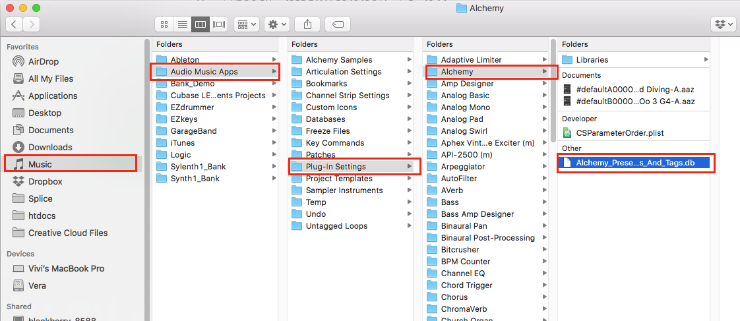Expand Databases via its disclosure arrow
Viewport: 740px width, 321px height.
pos(410,119)
